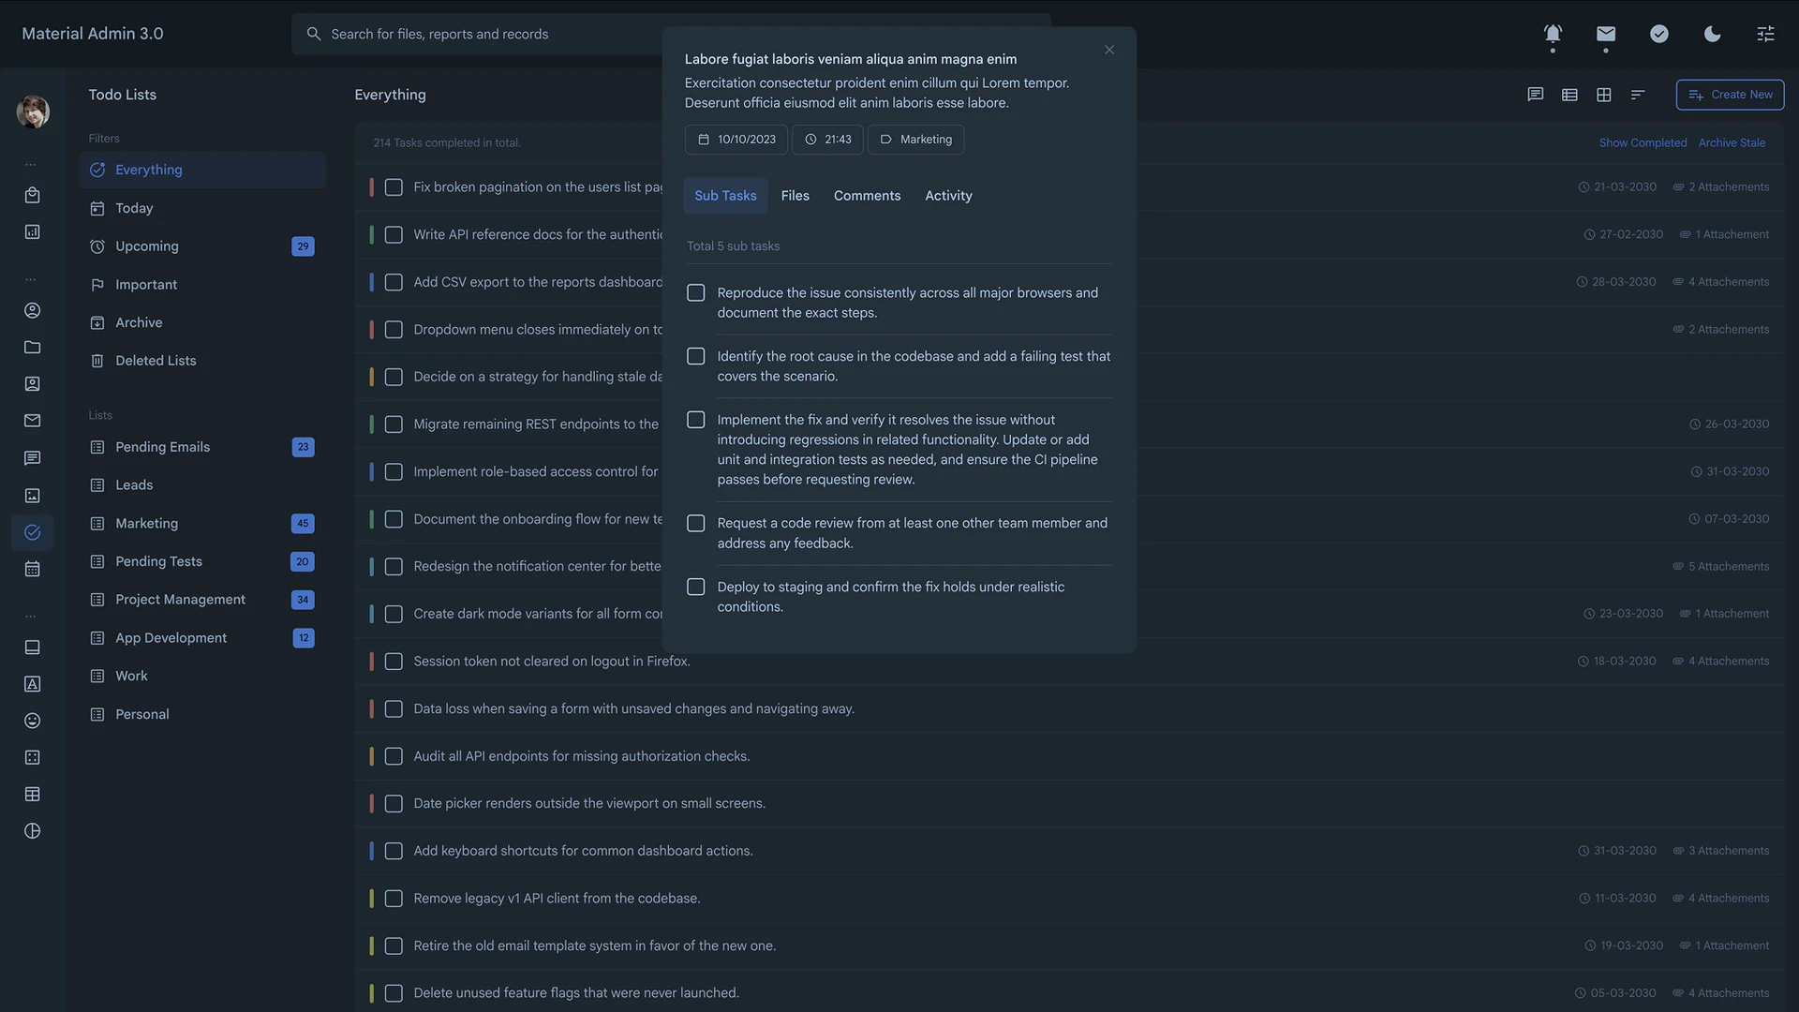Switch to the comment list view icon
Image resolution: width=1799 pixels, height=1012 pixels.
[x=1535, y=95]
